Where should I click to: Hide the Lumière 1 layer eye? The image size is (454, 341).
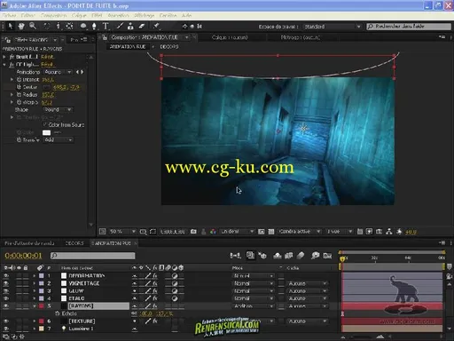coord(6,329)
